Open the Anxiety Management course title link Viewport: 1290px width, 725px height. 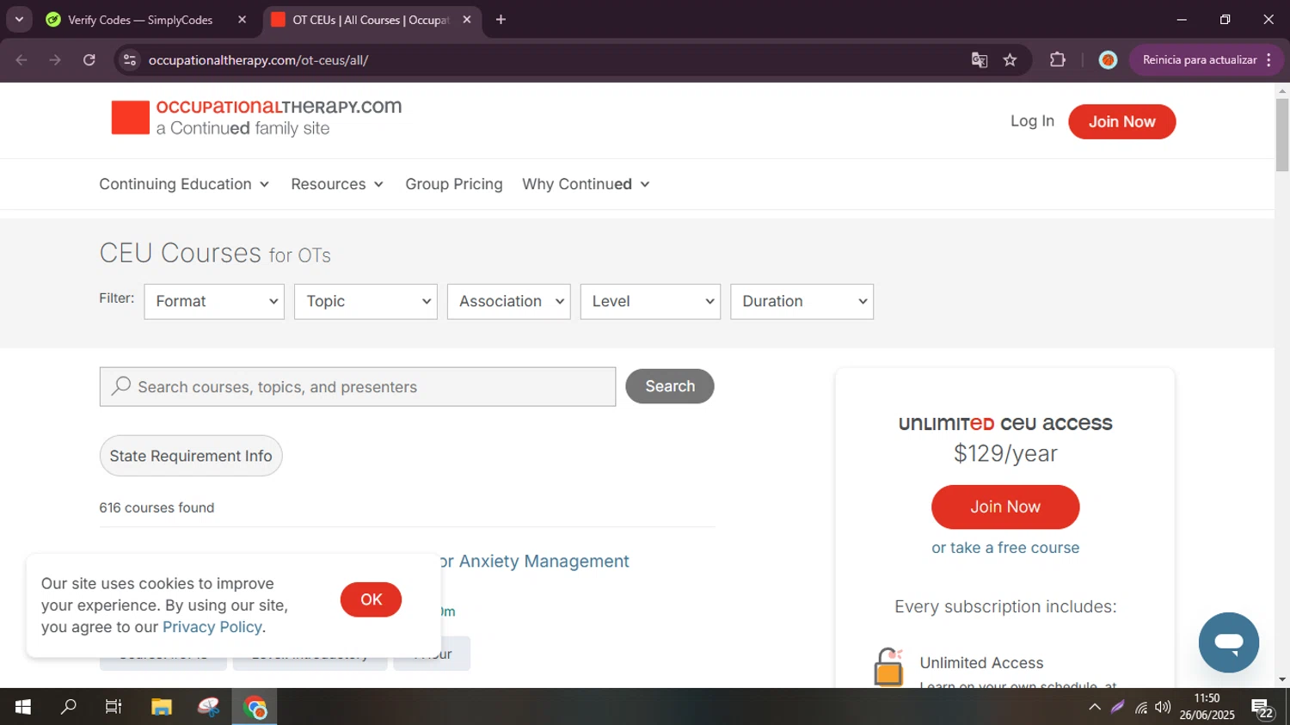coord(536,562)
